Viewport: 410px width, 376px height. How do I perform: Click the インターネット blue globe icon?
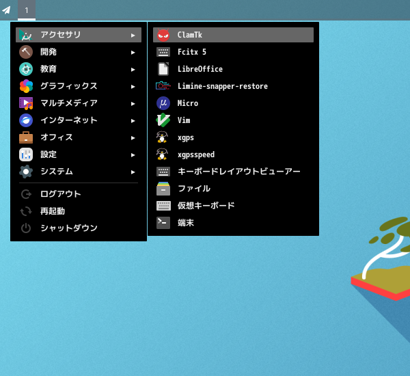tap(26, 120)
